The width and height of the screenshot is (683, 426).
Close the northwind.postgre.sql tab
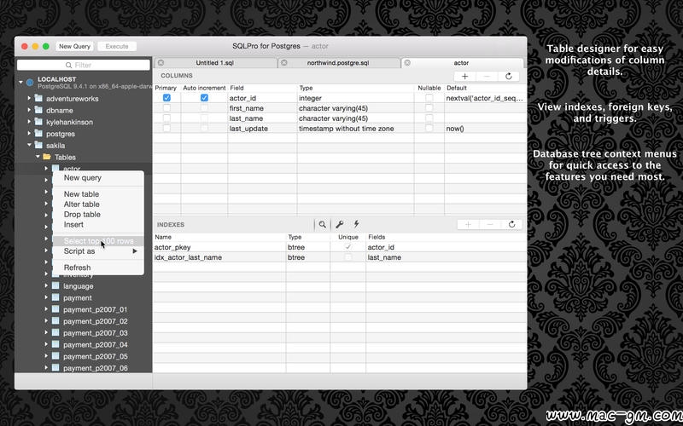pos(284,62)
